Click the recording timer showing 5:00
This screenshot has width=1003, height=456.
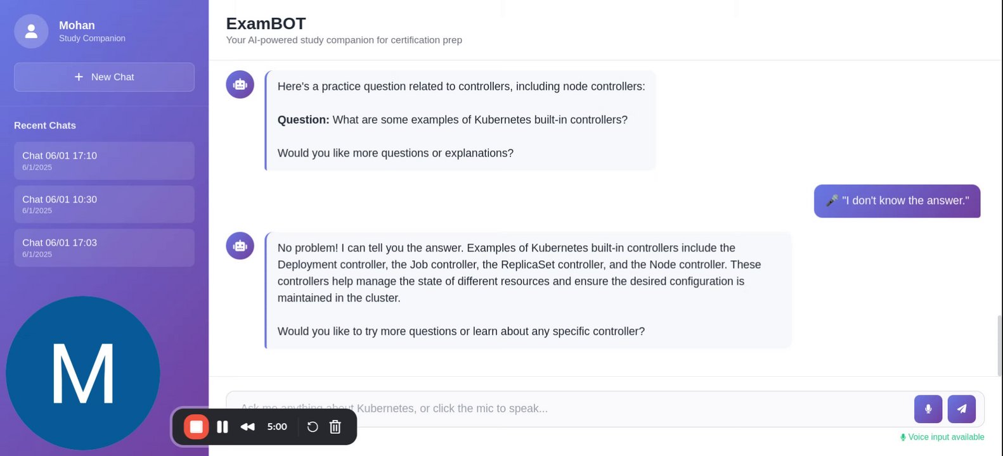click(x=277, y=427)
